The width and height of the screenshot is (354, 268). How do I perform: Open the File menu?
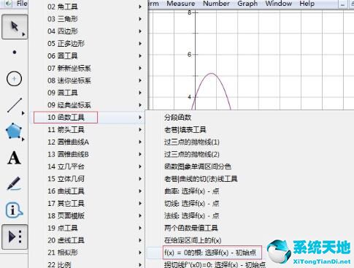click(22, 4)
